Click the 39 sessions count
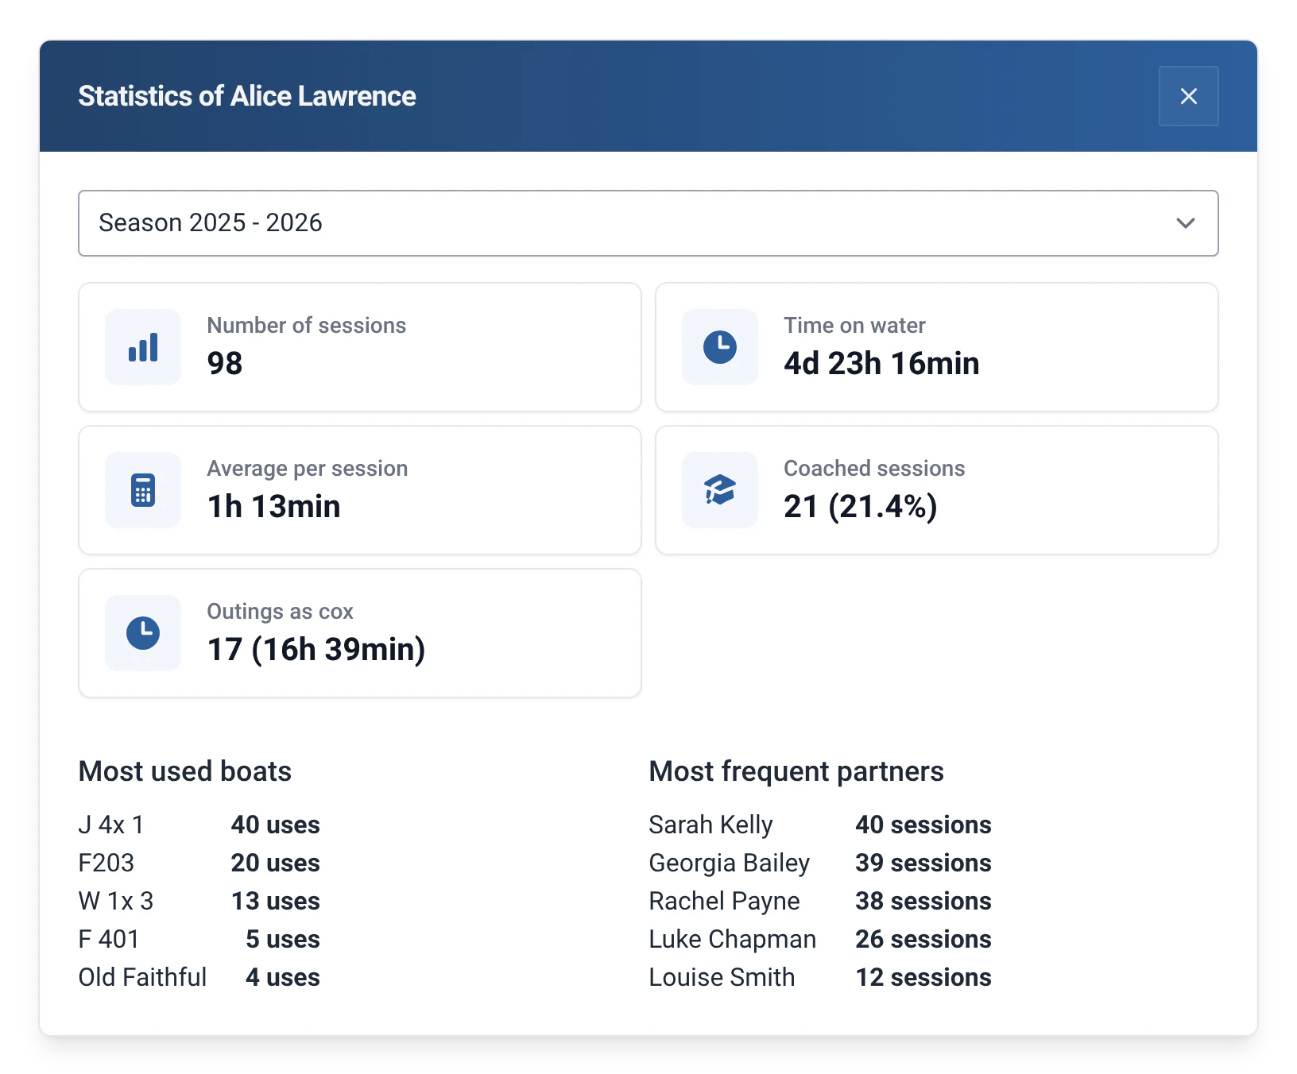 923,863
